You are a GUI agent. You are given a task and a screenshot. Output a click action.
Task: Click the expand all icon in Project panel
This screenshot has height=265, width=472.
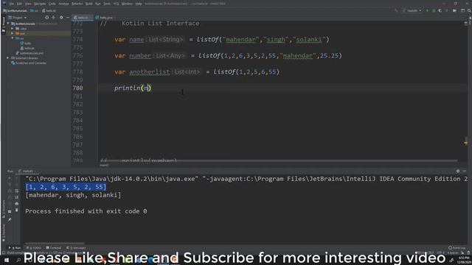click(54, 18)
